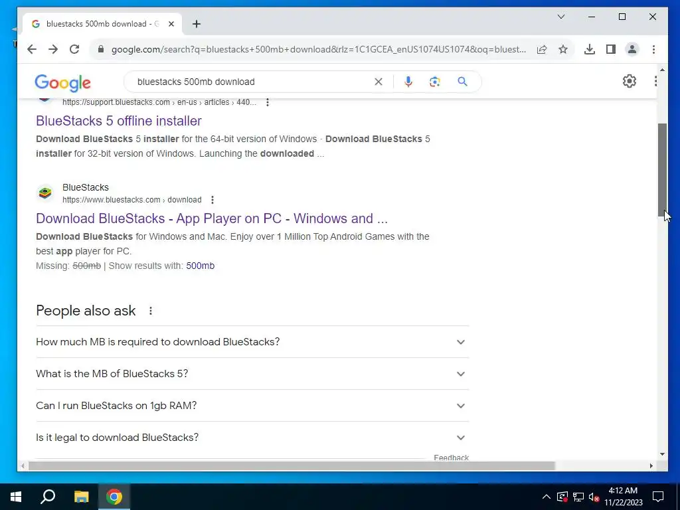Open Windows taskbar search
Image resolution: width=680 pixels, height=510 pixels.
tap(48, 497)
